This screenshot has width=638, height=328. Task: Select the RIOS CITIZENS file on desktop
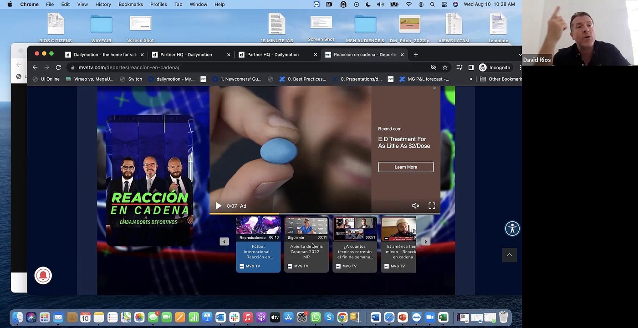(x=56, y=28)
